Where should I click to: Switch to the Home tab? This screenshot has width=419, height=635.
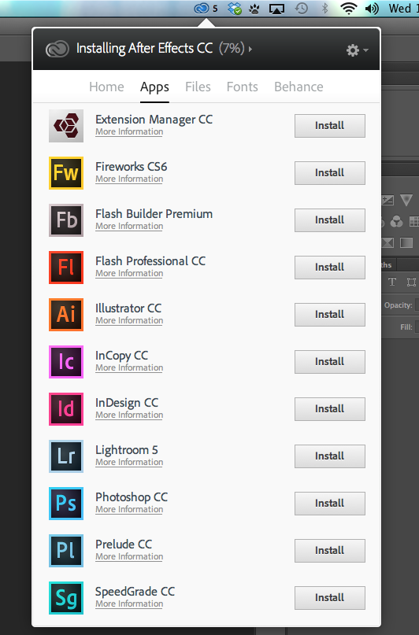pos(106,87)
